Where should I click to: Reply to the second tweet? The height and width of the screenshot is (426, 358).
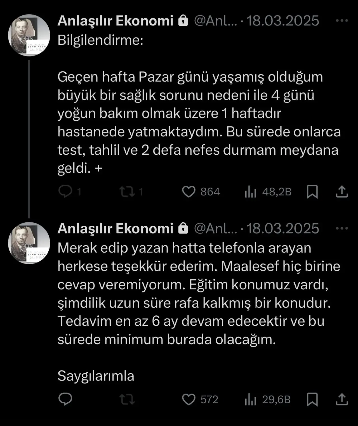click(65, 399)
